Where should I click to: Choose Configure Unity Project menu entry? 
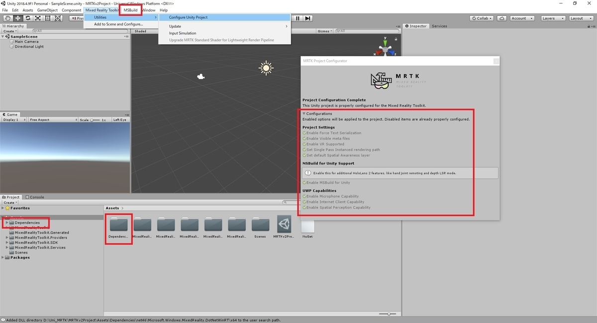tap(224, 17)
